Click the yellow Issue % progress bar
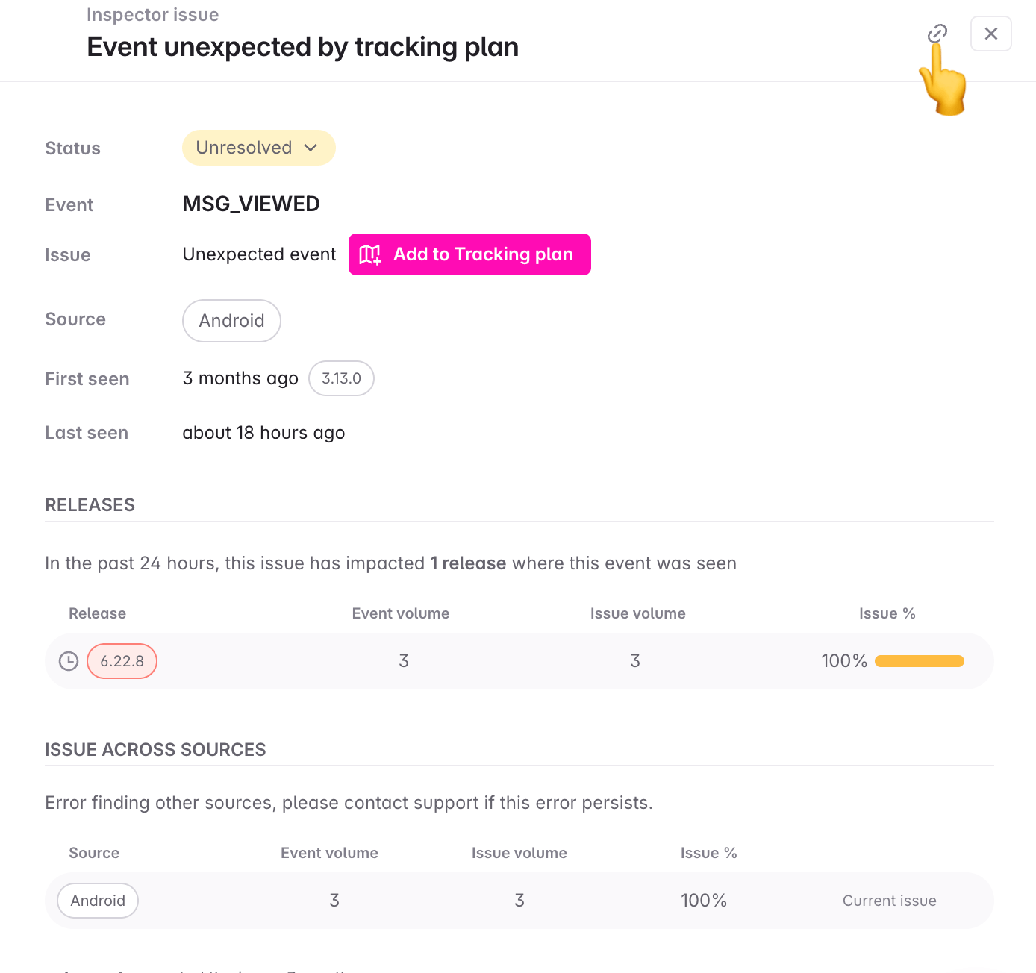Screen dimensions: 1036x973 point(919,661)
